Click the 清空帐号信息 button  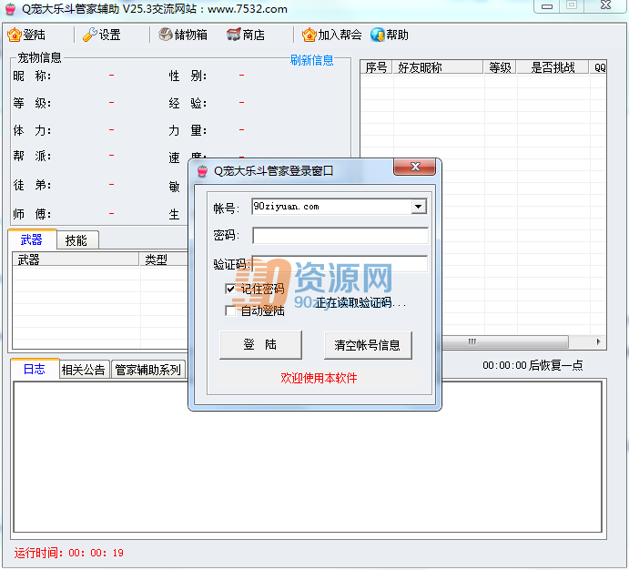pos(368,345)
